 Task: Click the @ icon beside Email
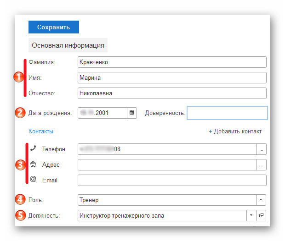33,180
